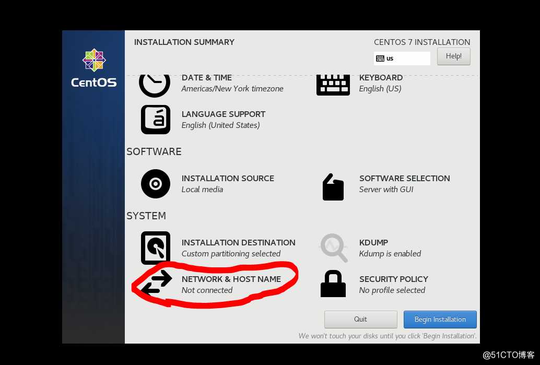Screen dimensions: 540x365
Task: Select the 'us' keyboard layout indicator
Action: (x=402, y=58)
